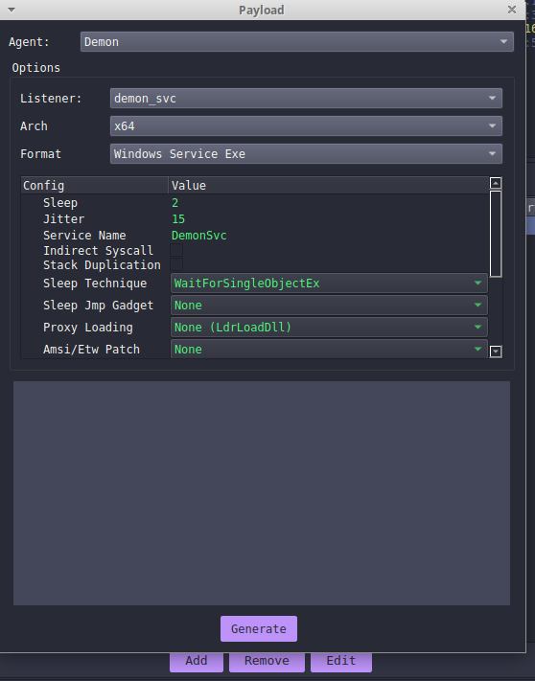Screen dimensions: 535x681
Task: Open the Arch dropdown showing x64
Action: click(306, 125)
